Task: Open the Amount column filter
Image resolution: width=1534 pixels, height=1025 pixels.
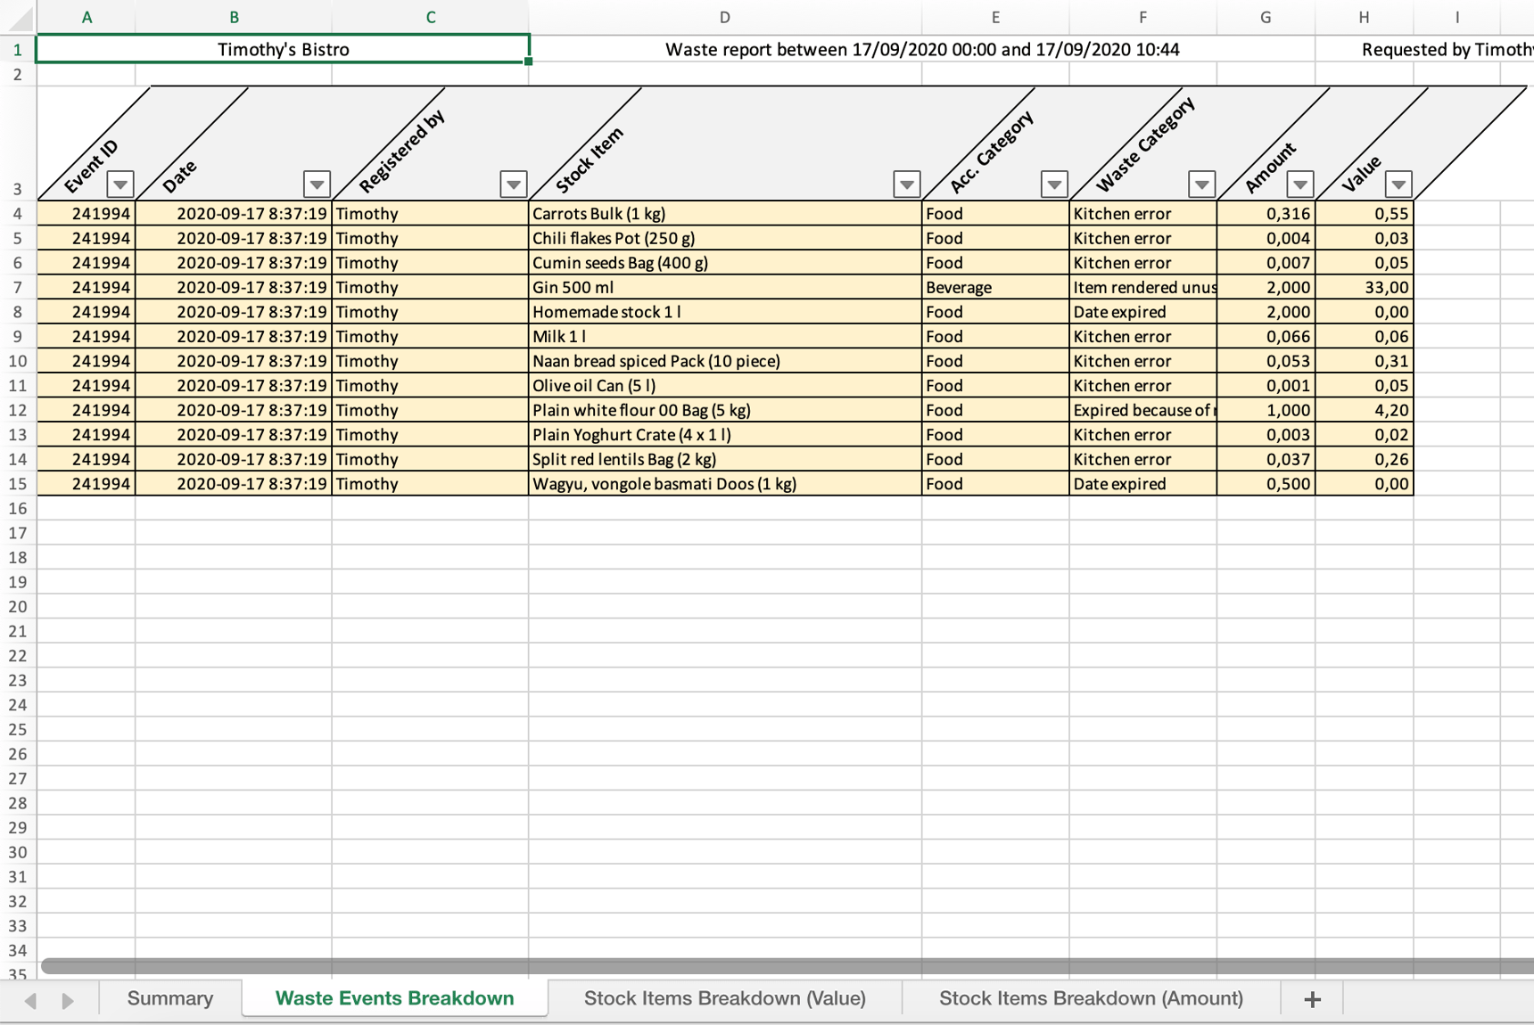Action: coord(1300,184)
